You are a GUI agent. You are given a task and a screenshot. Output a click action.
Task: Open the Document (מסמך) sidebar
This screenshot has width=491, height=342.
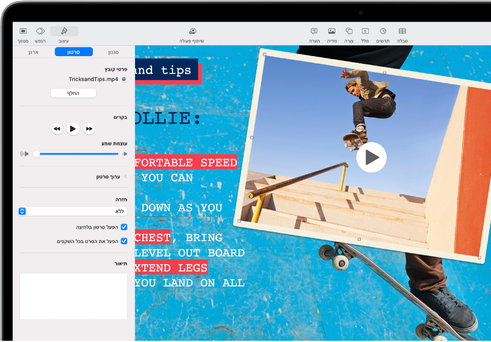click(23, 35)
